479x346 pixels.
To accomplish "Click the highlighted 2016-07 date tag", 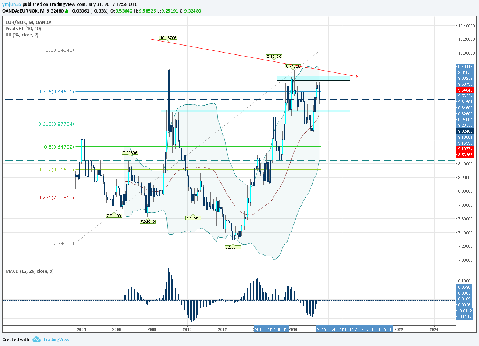I will 346,329.
